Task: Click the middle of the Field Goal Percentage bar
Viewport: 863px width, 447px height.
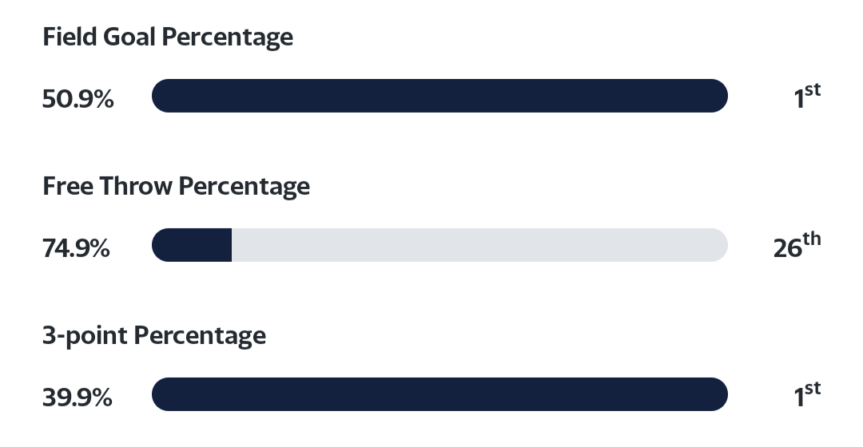Action: tap(439, 96)
